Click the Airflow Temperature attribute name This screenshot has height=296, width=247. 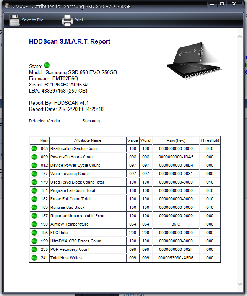click(70, 224)
